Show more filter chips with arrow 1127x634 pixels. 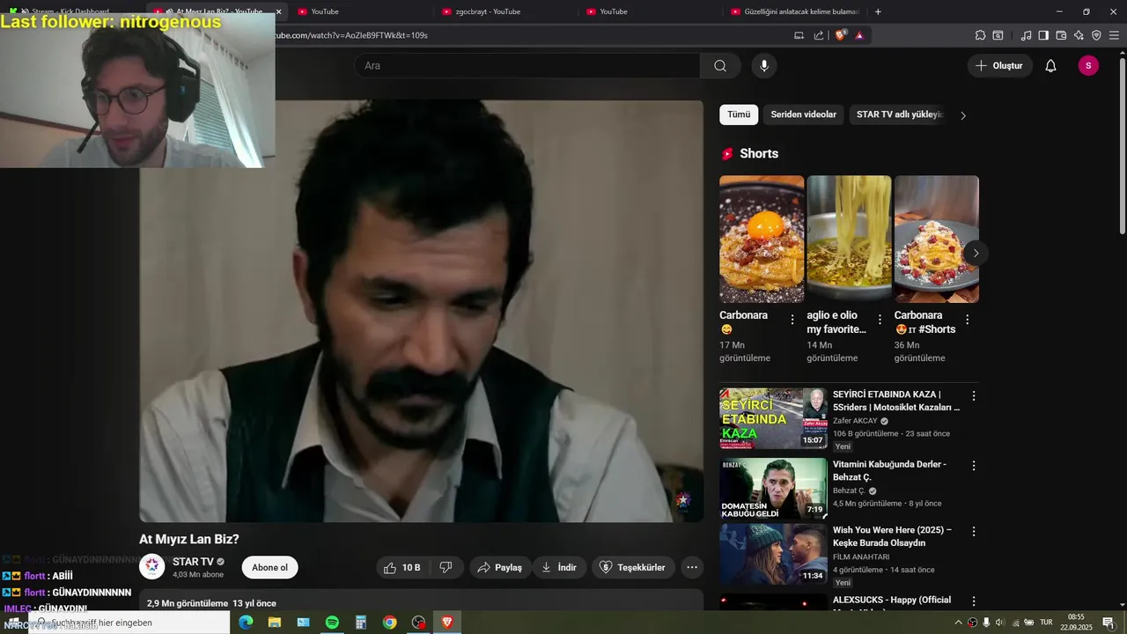[x=963, y=115]
